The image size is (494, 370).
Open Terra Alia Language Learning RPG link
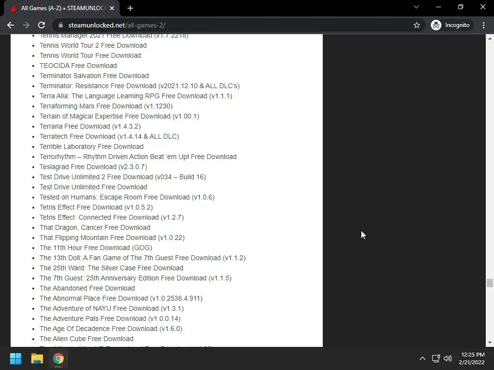point(136,96)
